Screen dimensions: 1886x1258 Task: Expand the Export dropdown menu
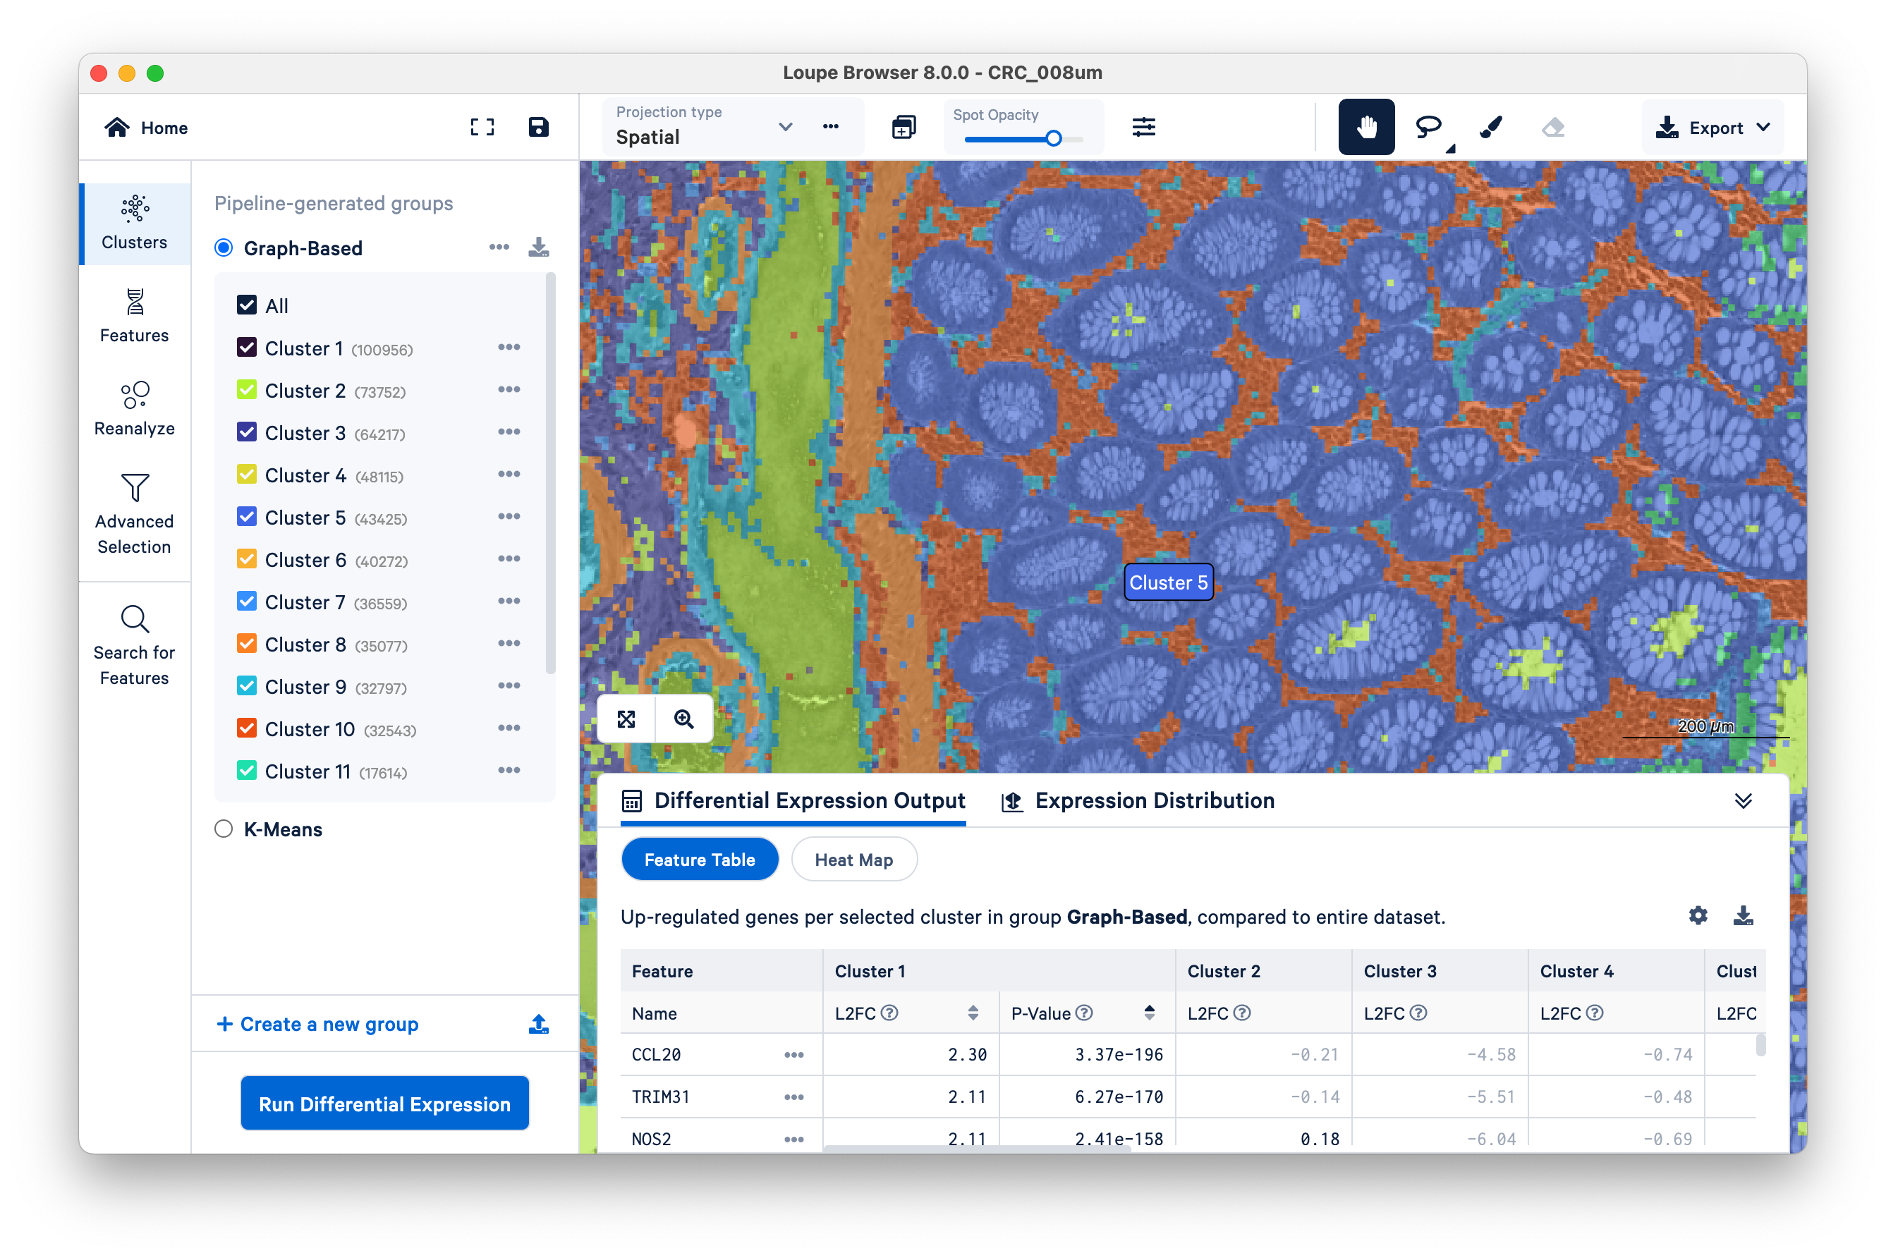[1712, 128]
